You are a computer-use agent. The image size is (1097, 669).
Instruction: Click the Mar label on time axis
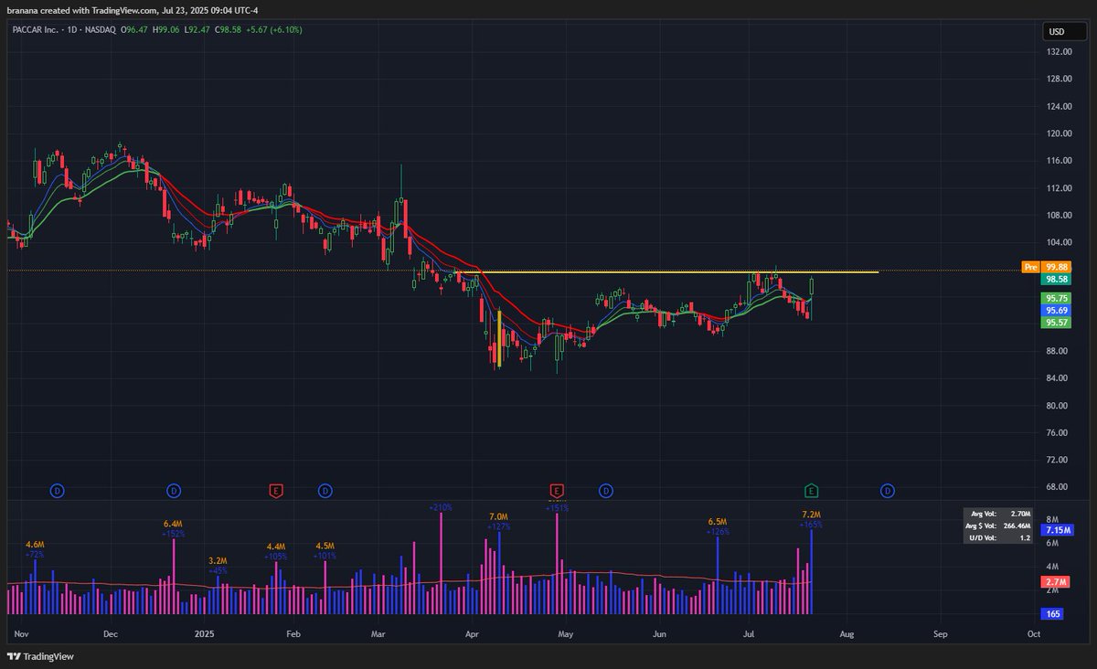(x=379, y=632)
